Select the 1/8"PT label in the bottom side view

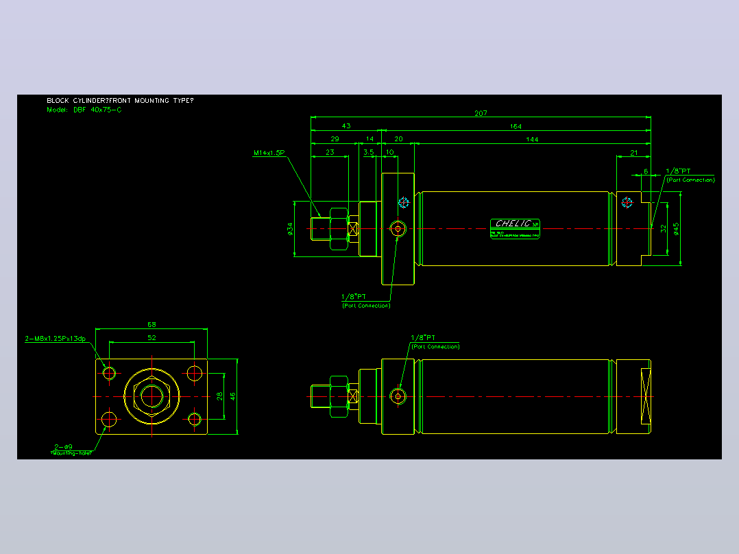pyautogui.click(x=423, y=337)
